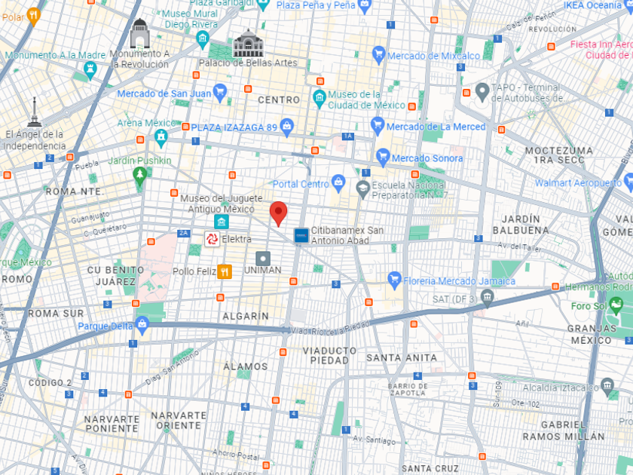
Task: Open Citibanamex San Antonio Abad bank icon
Action: (301, 235)
